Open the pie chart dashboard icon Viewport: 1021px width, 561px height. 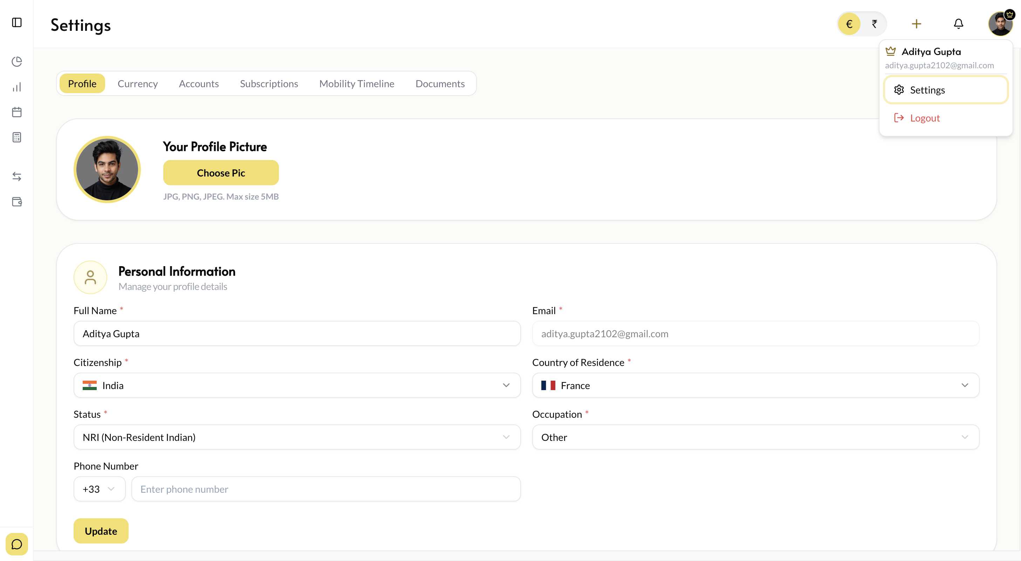tap(17, 61)
